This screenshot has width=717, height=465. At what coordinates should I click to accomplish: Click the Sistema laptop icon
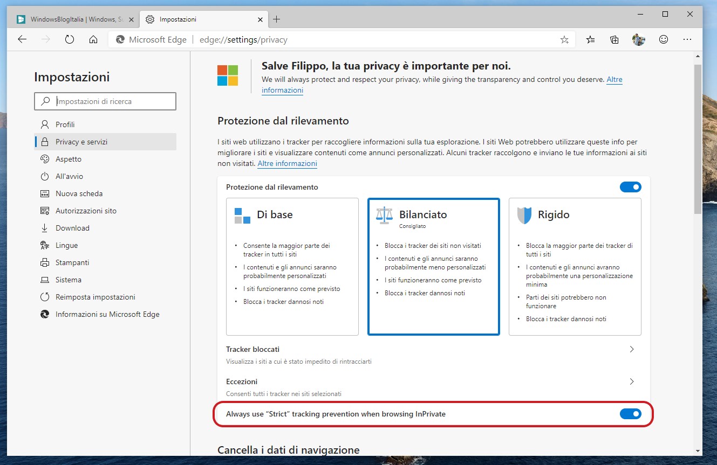45,280
